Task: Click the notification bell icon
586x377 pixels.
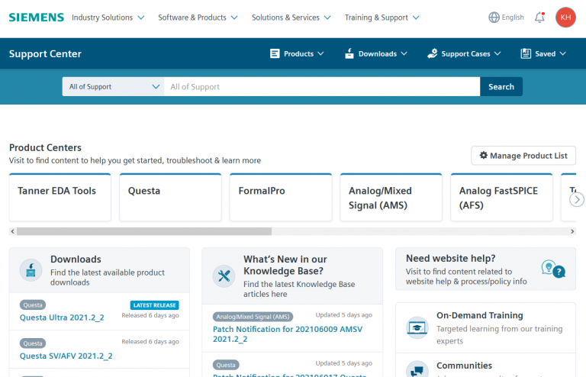Action: point(540,17)
